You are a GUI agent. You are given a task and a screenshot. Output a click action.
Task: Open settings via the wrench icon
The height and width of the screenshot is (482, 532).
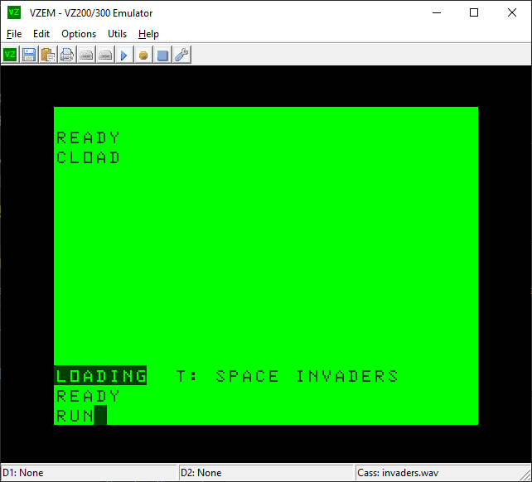pos(181,55)
